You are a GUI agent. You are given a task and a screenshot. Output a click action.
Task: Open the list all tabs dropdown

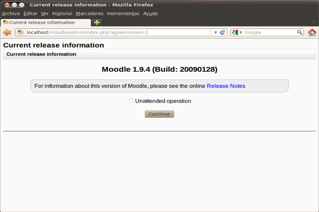314,23
